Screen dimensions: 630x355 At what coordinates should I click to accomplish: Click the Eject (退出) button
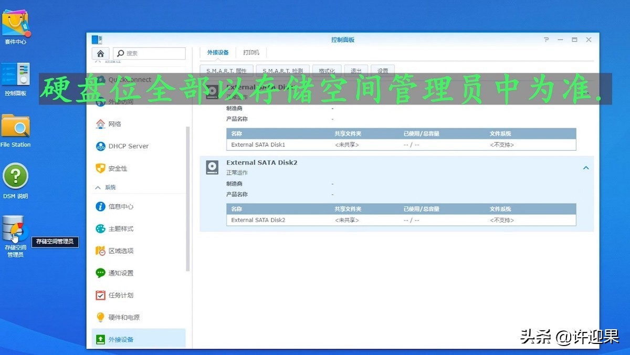356,71
